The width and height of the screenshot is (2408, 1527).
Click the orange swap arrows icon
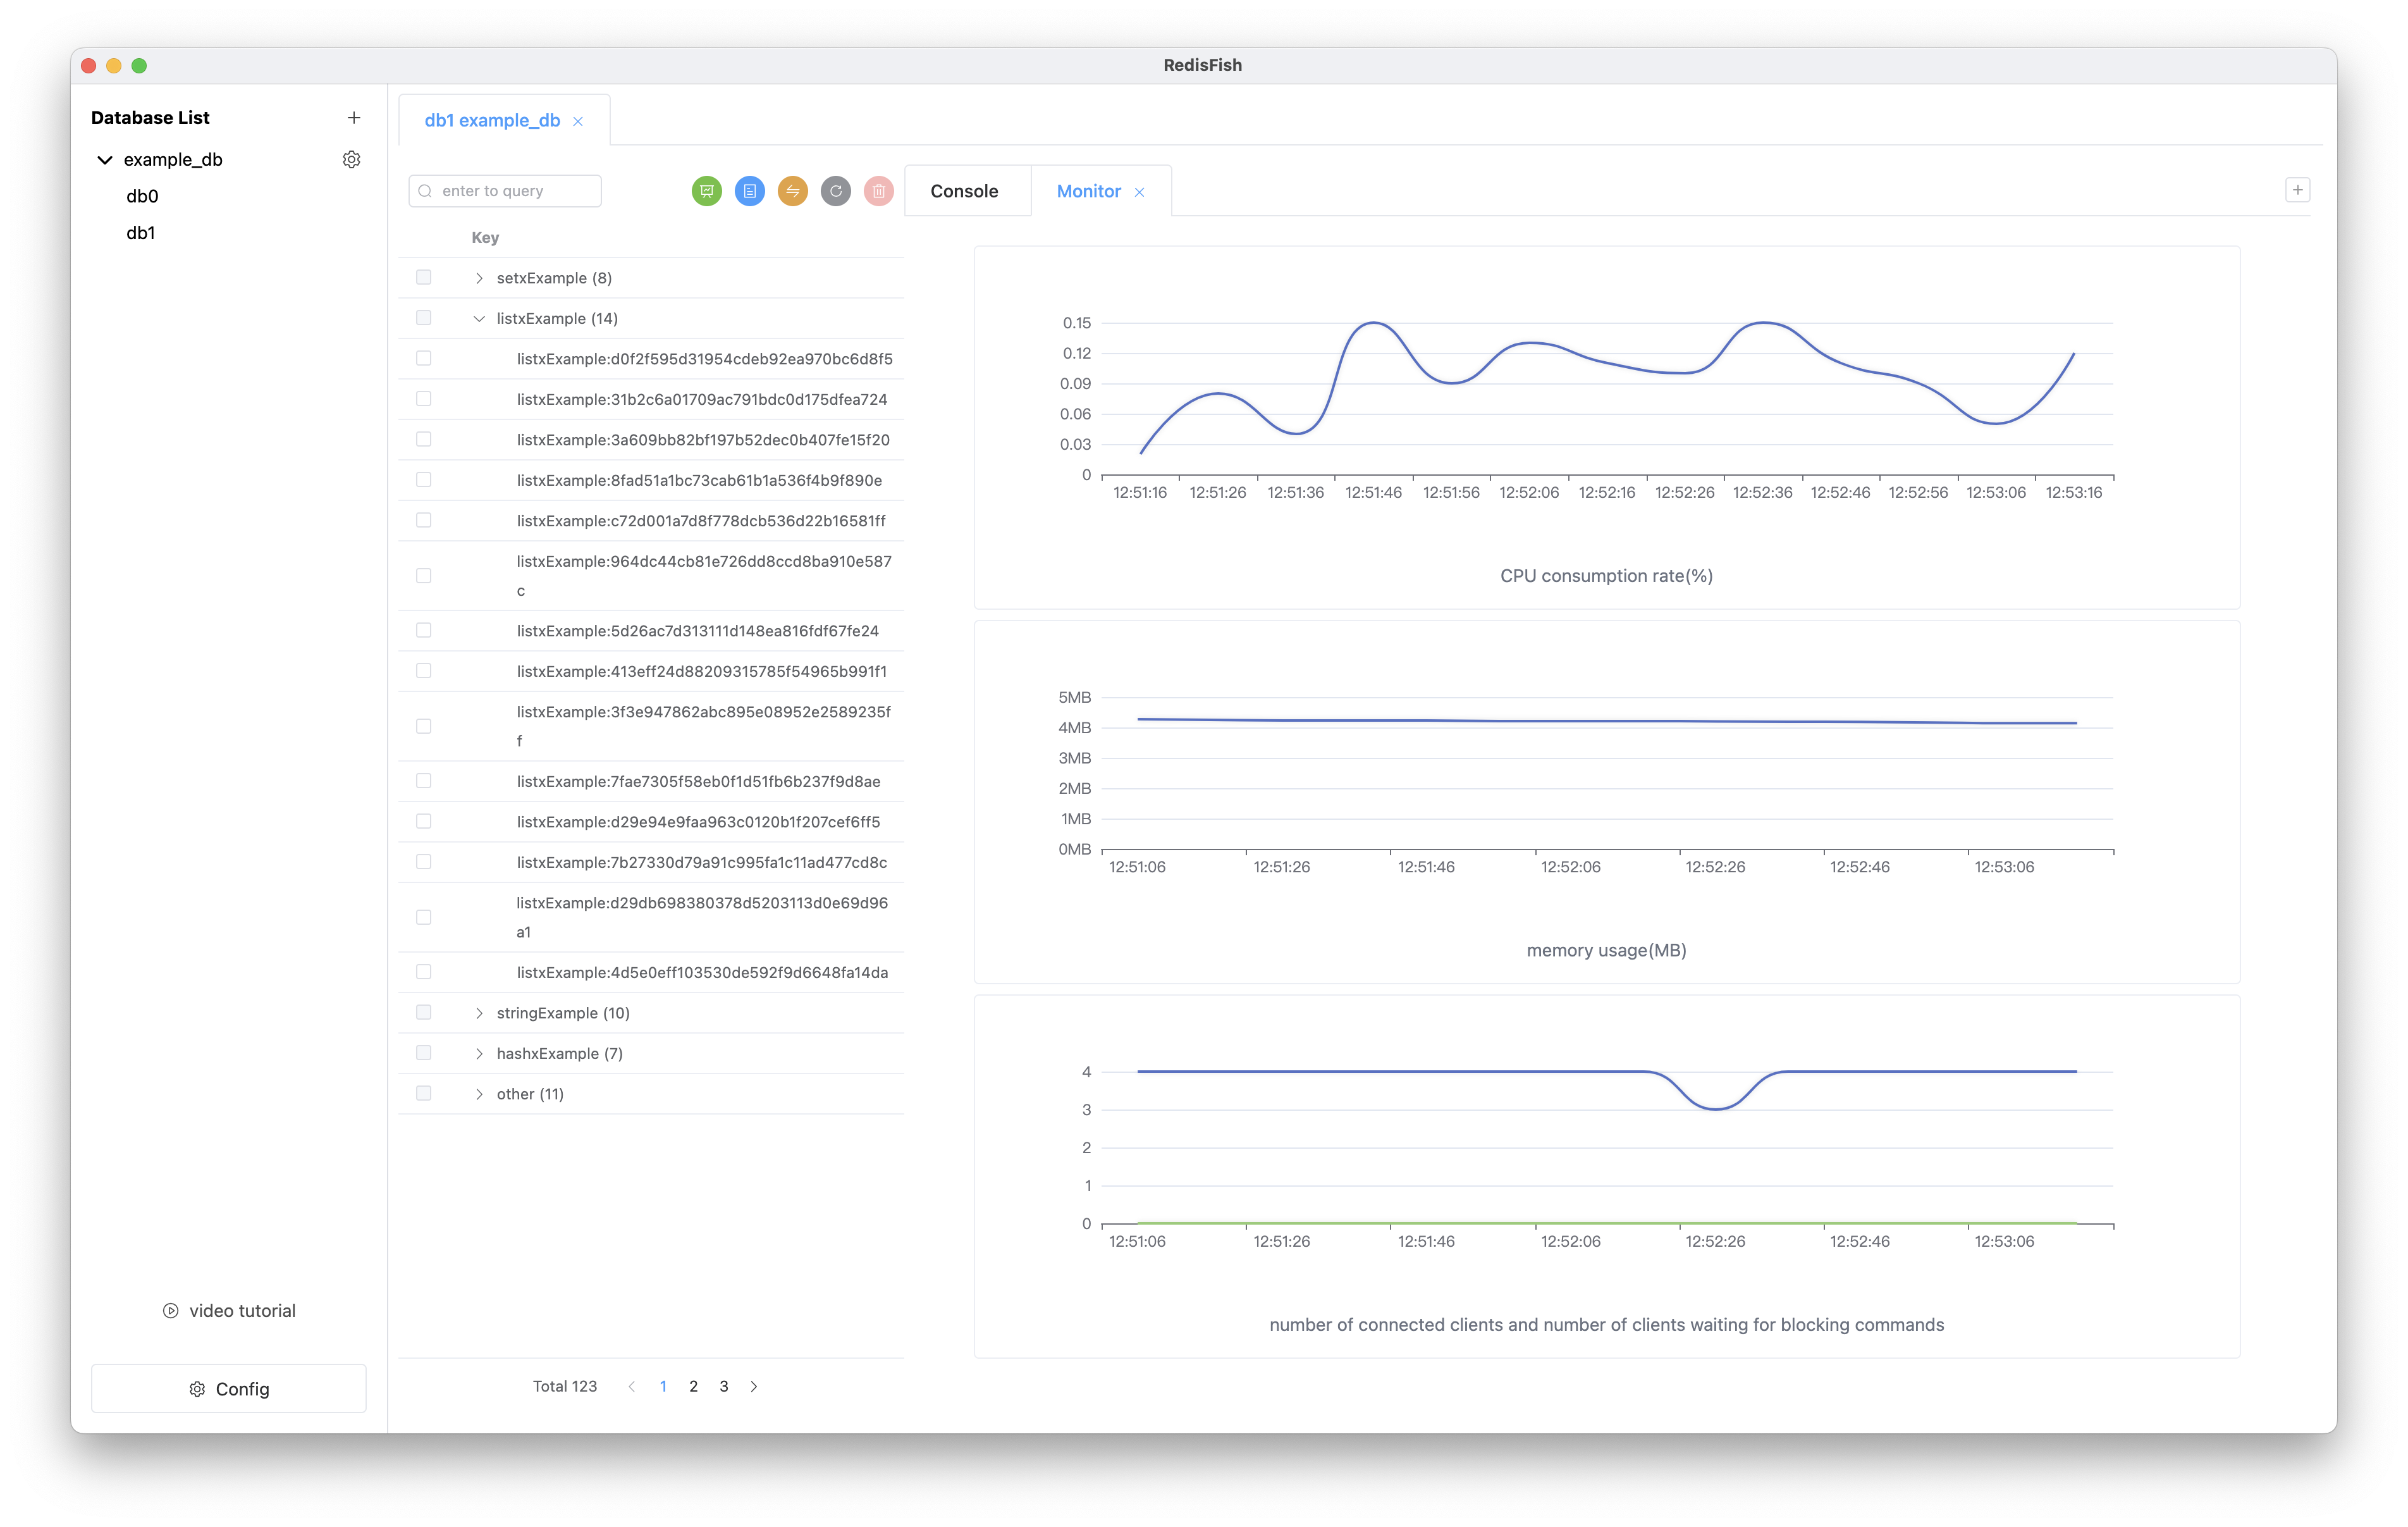click(x=792, y=191)
